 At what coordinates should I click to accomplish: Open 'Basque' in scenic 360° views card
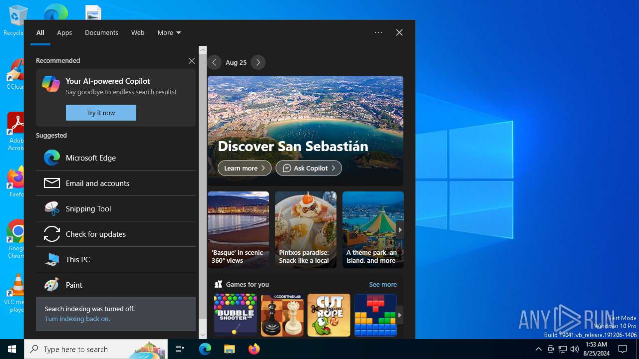point(238,230)
